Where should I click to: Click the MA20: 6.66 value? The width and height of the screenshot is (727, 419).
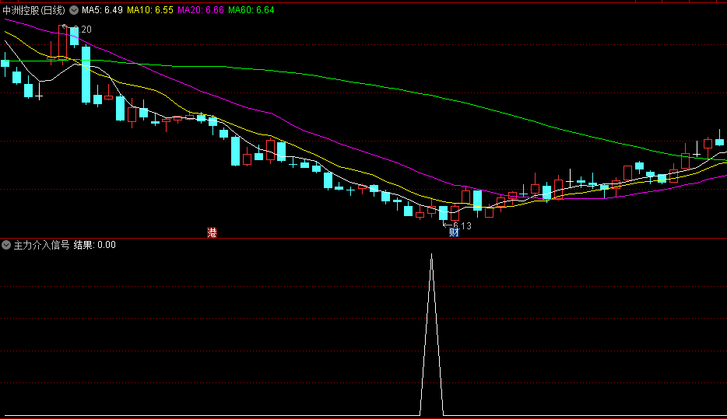point(201,10)
